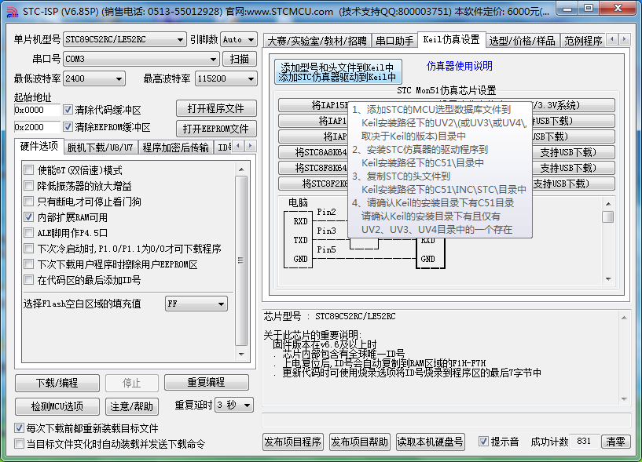Screen dimensions: 642x462
Task: Enable 当目标文件变化时自动装载并发送下载命令
Action: (x=19, y=444)
